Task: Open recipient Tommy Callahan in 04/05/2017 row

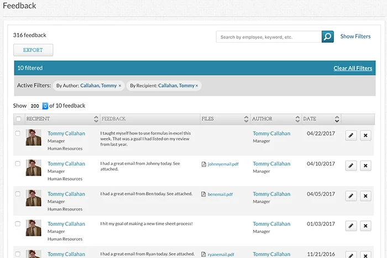Action: [x=66, y=194]
